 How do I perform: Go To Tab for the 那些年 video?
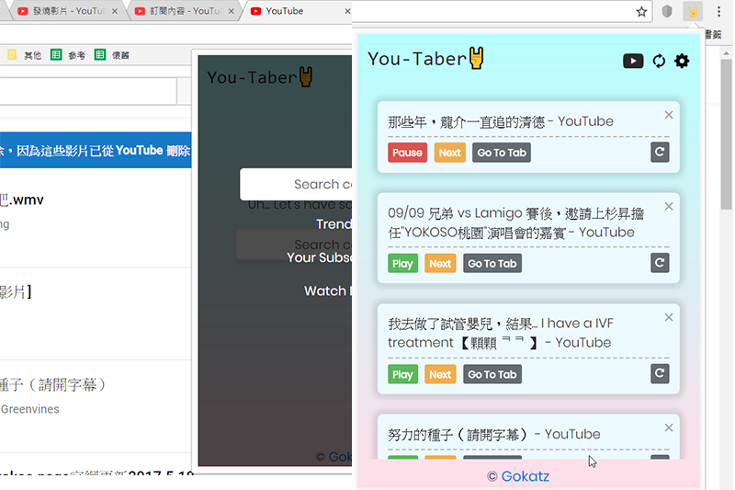501,153
